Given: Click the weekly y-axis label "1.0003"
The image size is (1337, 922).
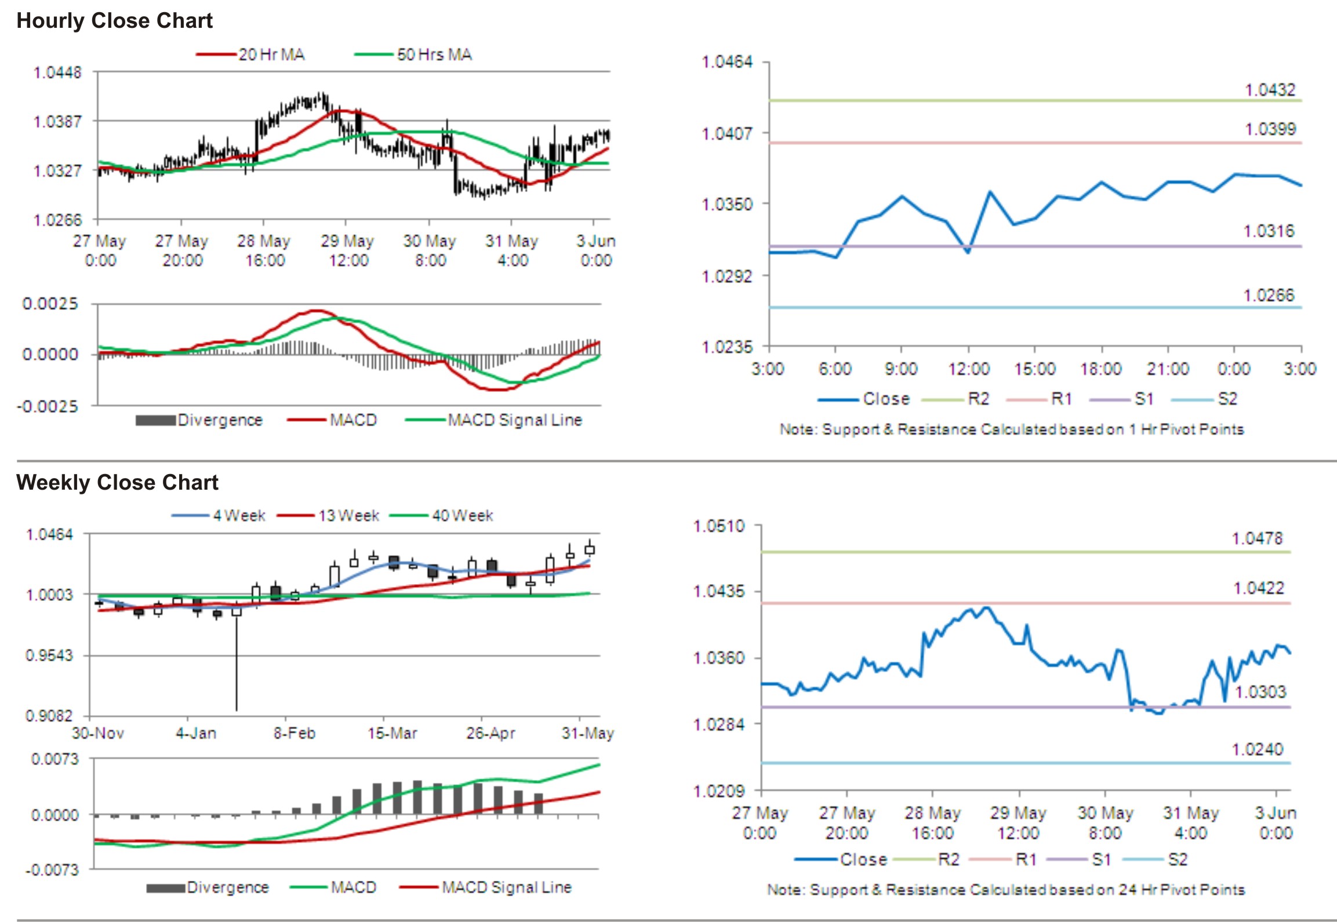Looking at the screenshot, I should [50, 595].
